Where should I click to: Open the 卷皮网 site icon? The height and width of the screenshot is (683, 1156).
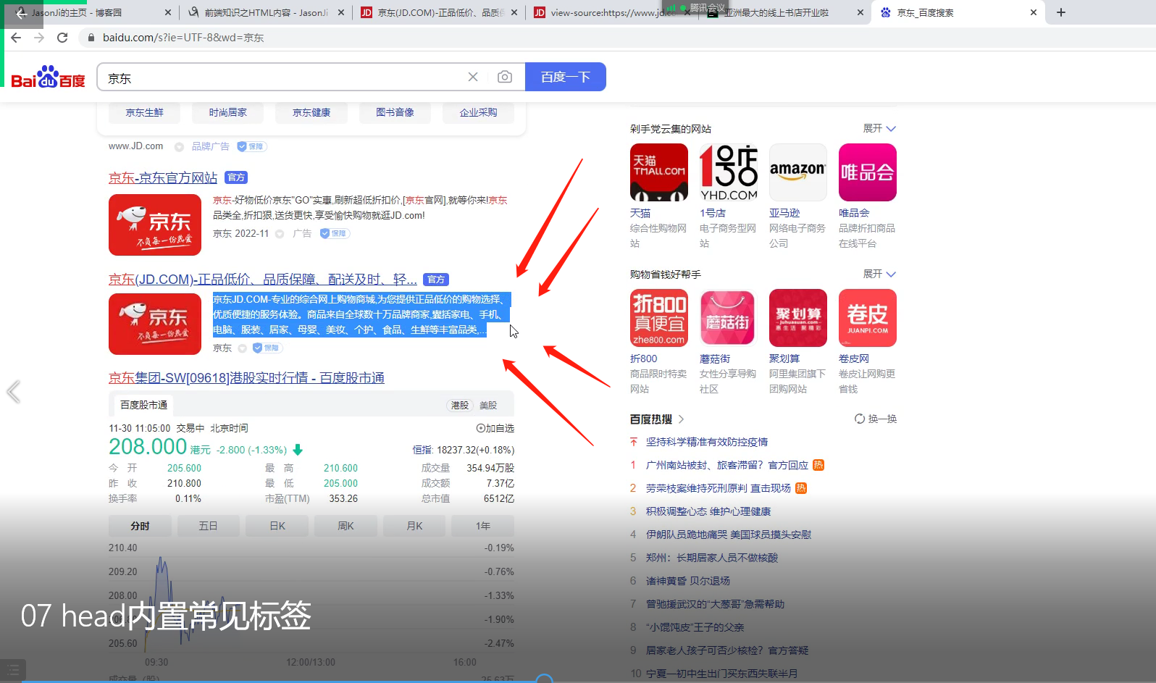[x=868, y=318]
